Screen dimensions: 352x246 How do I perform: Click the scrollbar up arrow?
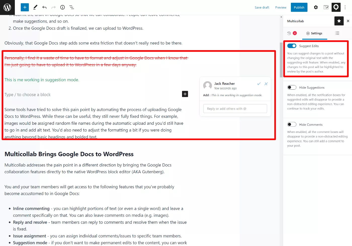pos(281,17)
